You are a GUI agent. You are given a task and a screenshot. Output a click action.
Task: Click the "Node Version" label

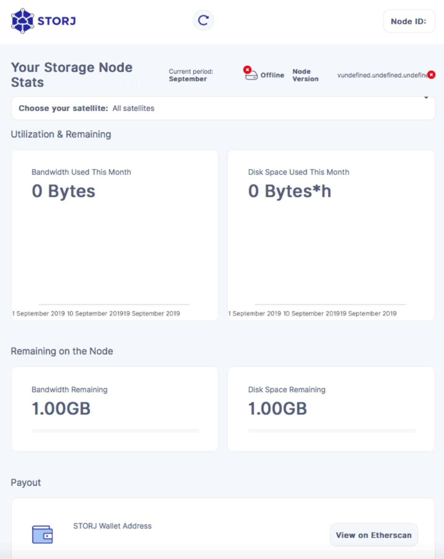305,75
